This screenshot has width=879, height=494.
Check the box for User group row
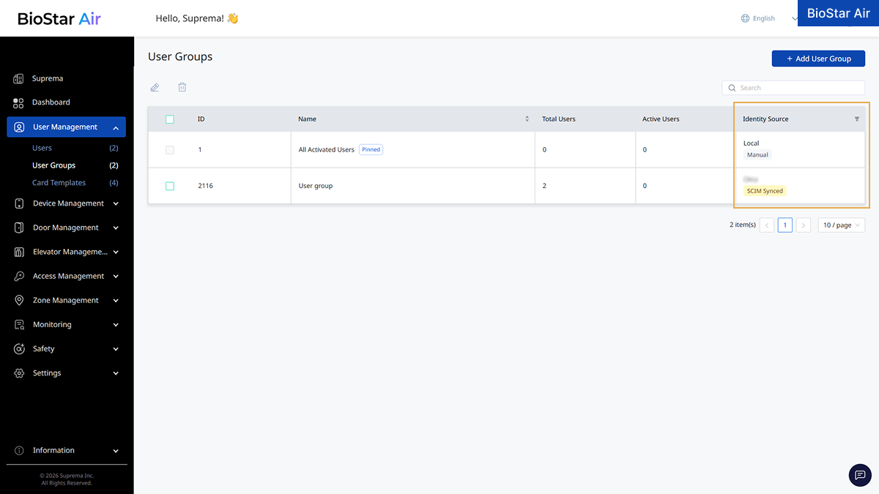pyautogui.click(x=170, y=186)
